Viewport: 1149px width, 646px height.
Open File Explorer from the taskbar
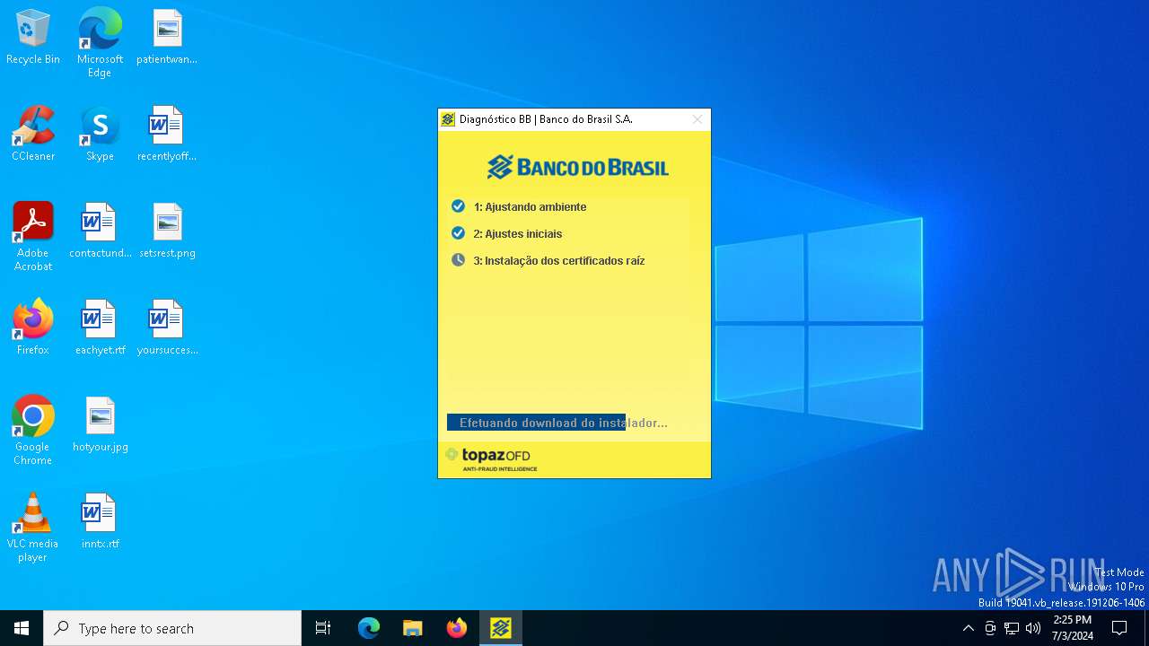tap(412, 628)
